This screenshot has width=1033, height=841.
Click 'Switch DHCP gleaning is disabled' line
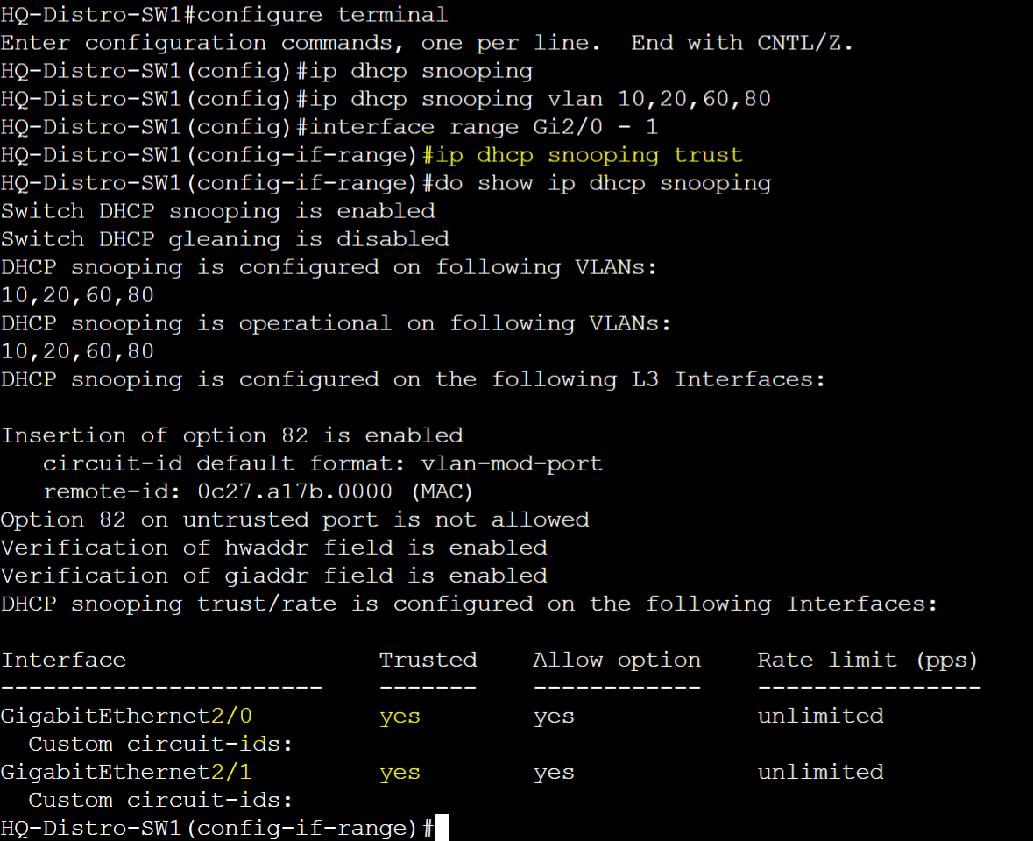coord(225,239)
